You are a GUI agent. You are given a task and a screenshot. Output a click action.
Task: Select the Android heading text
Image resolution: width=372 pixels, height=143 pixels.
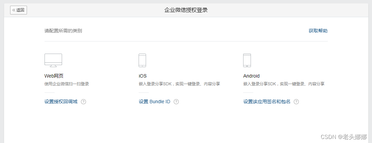pos(252,76)
